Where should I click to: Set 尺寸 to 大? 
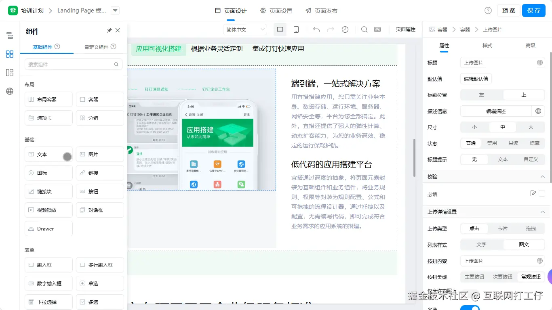531,127
